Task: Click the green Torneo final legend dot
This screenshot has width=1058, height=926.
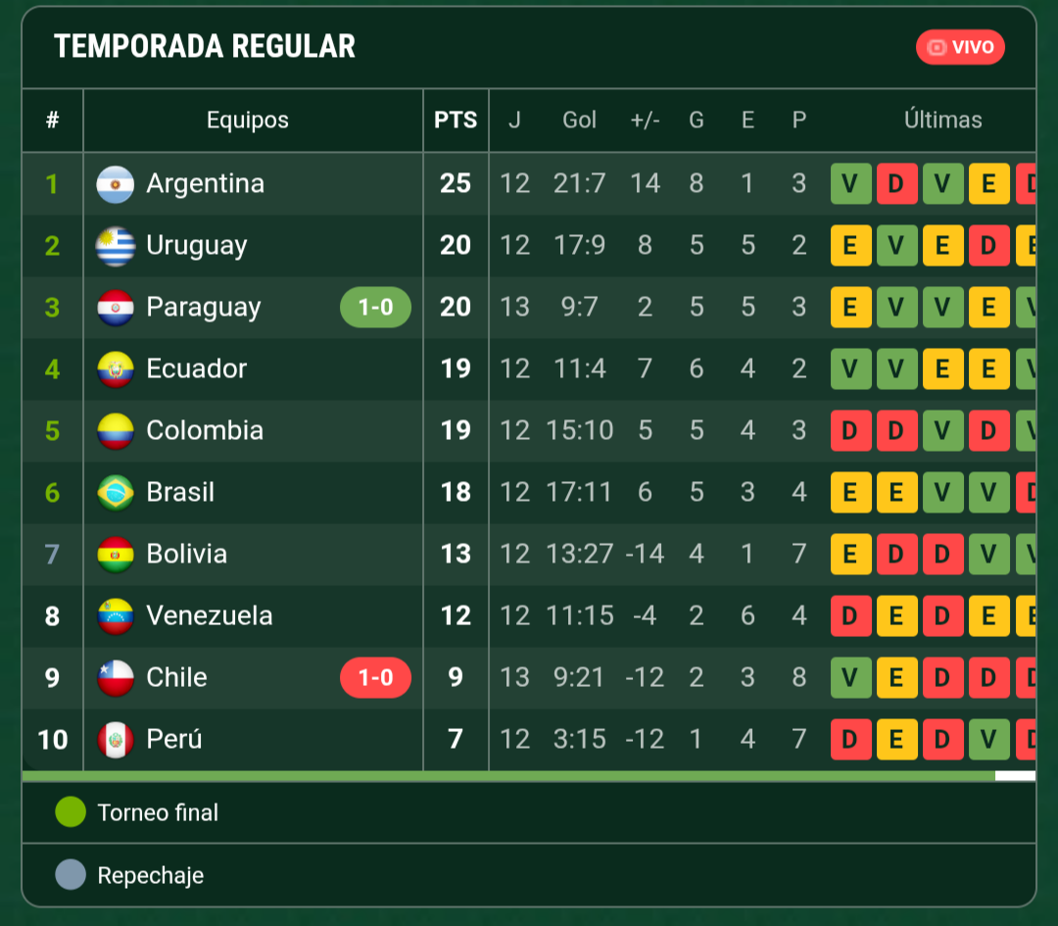Action: [71, 812]
